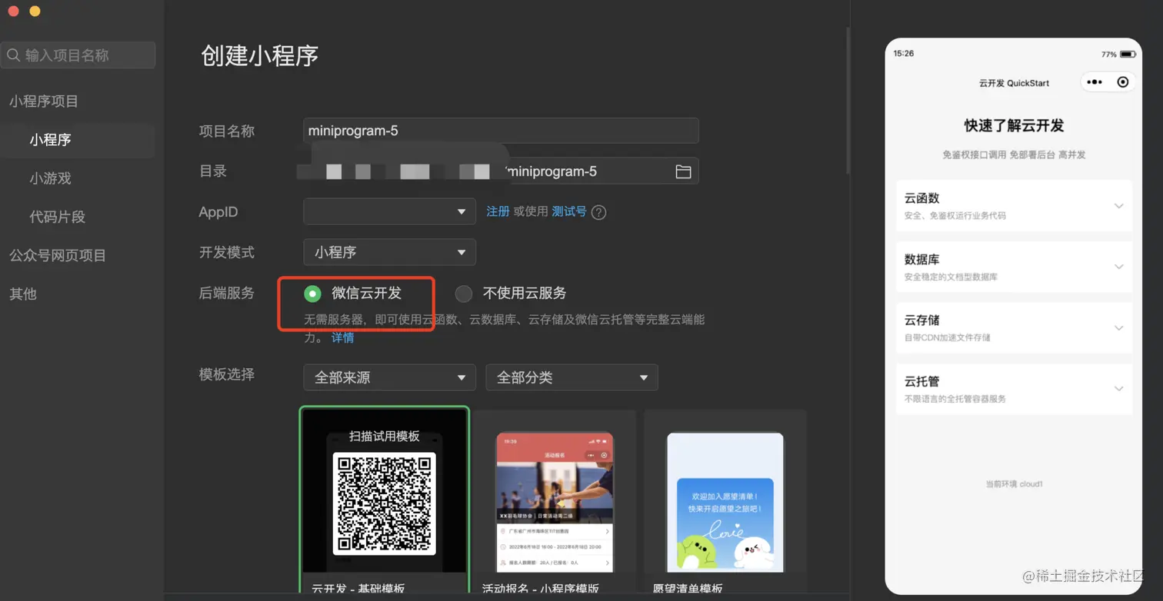Click the 测试号 link

(x=569, y=211)
